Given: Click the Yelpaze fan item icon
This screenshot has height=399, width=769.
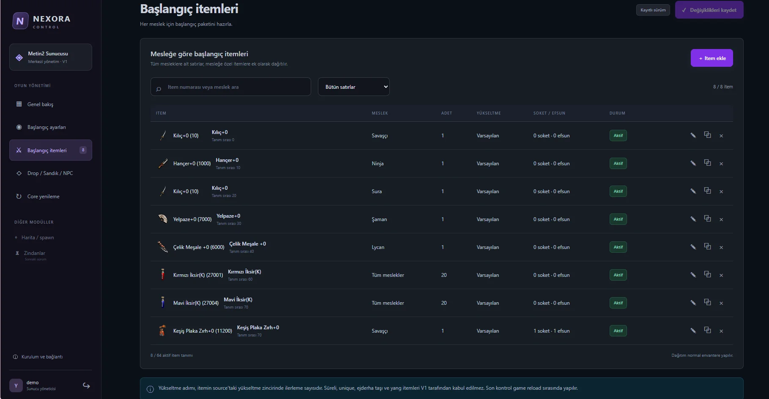Looking at the screenshot, I should 163,219.
